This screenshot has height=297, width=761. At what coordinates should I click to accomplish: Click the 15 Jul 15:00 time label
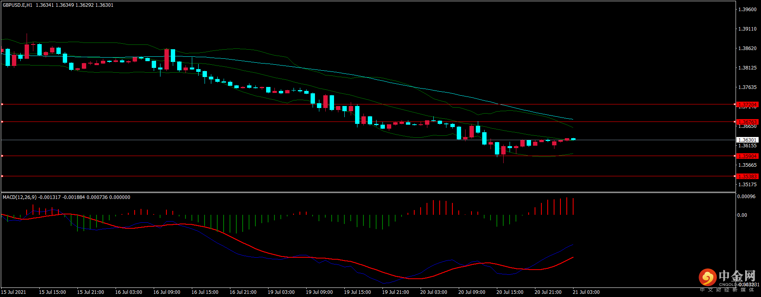[x=52, y=292]
